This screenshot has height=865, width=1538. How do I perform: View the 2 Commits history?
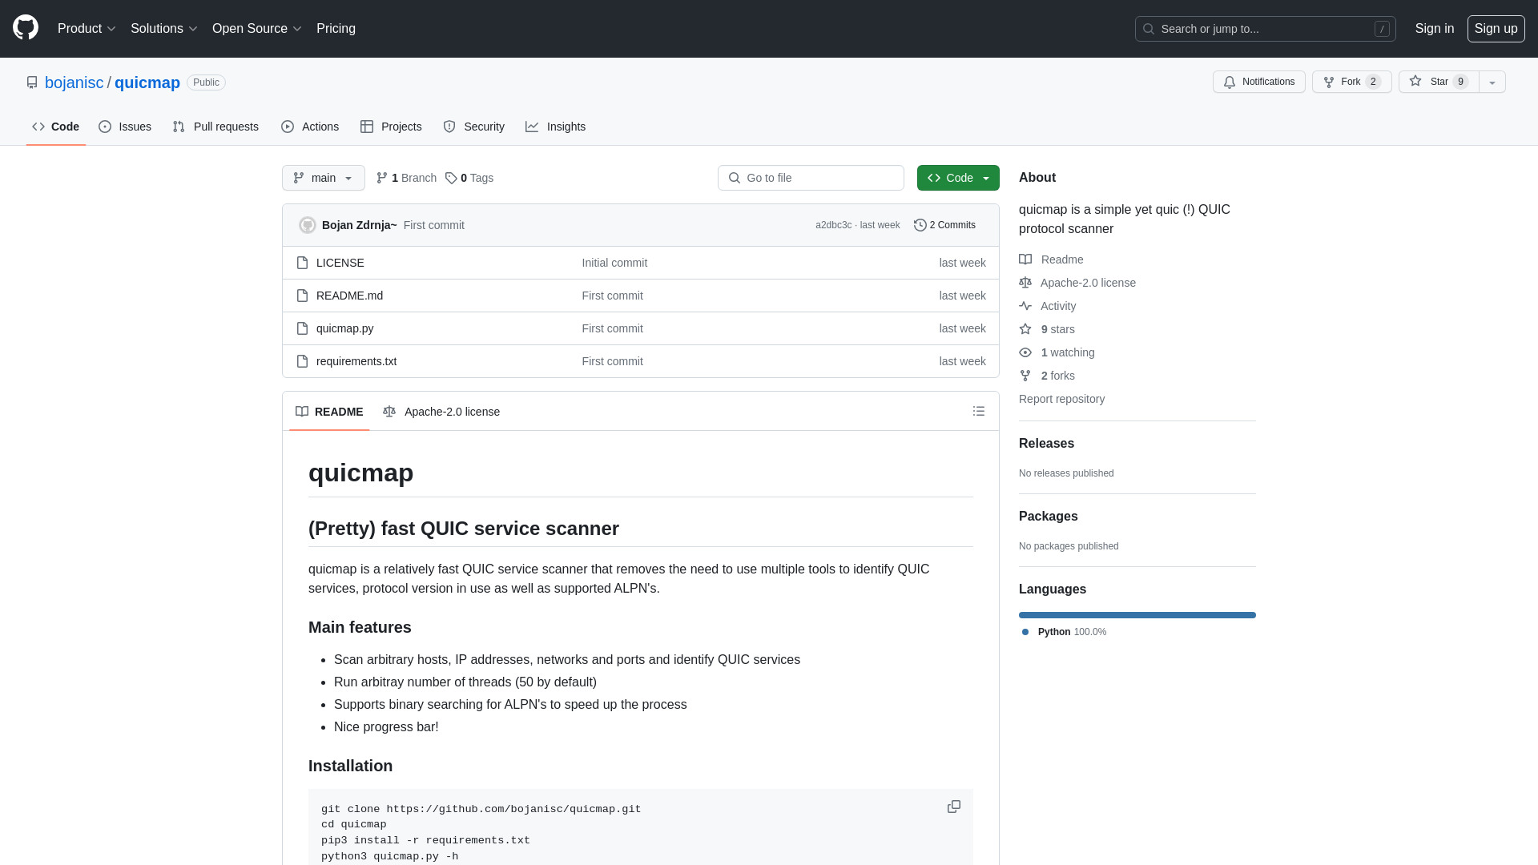click(944, 225)
